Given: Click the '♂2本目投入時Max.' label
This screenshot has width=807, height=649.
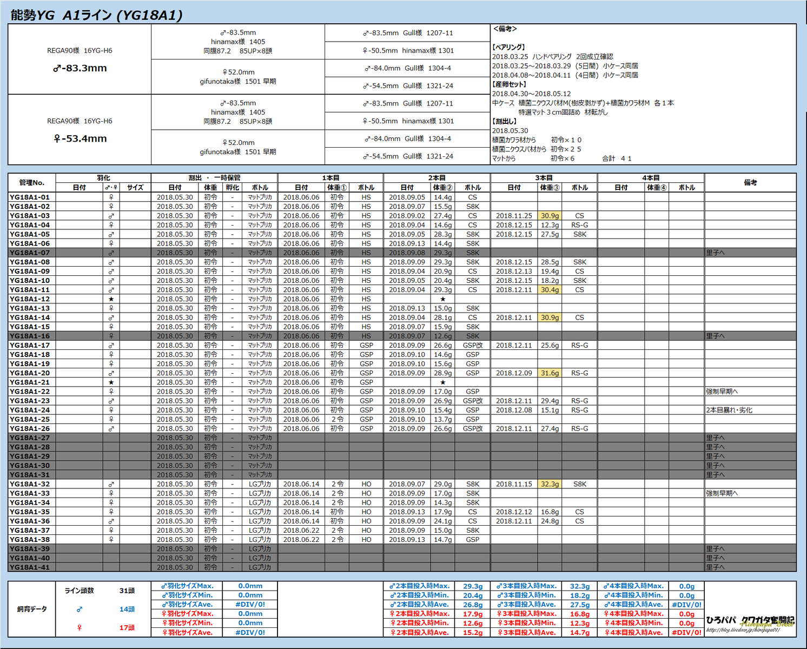Looking at the screenshot, I should tap(419, 586).
